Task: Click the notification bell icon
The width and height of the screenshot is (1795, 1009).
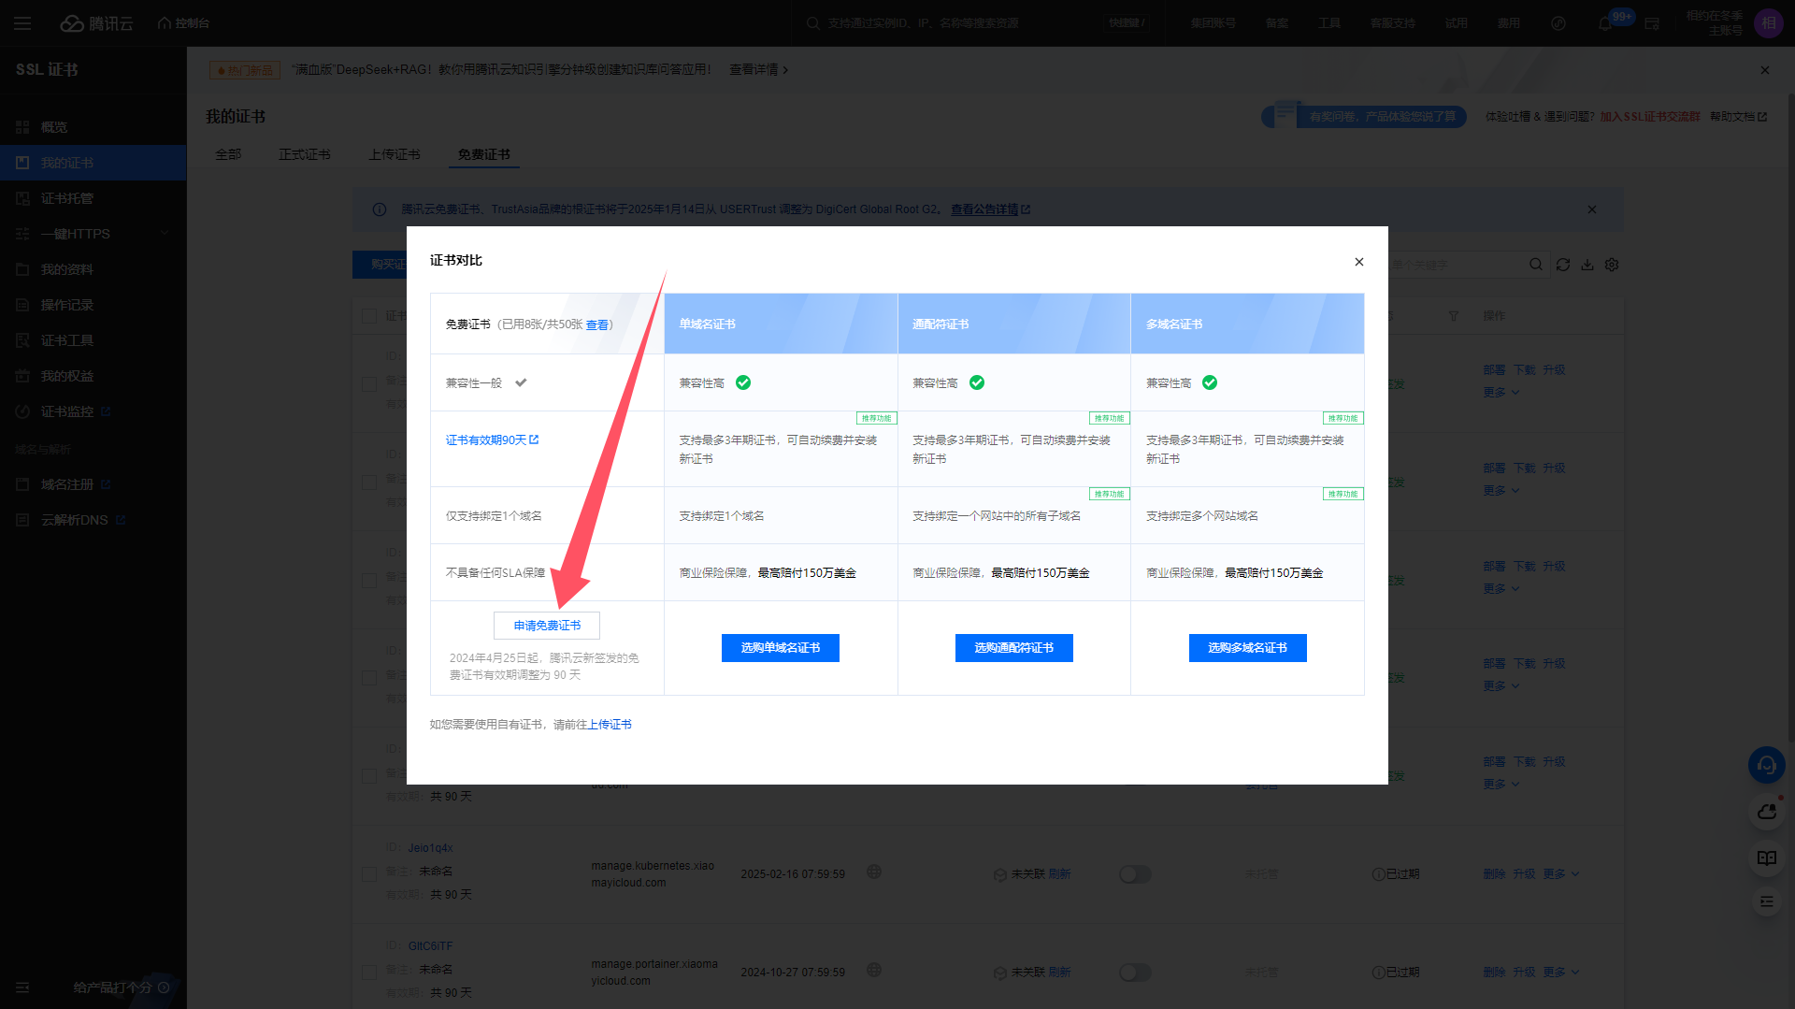Action: pos(1605,23)
